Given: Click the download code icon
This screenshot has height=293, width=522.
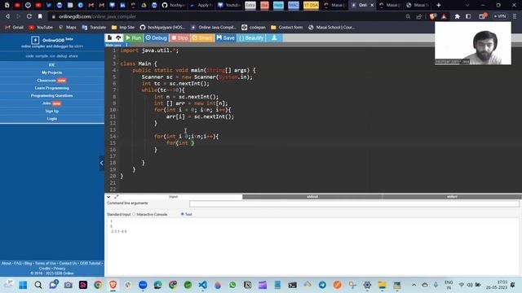Looking at the screenshot, I should 274,38.
